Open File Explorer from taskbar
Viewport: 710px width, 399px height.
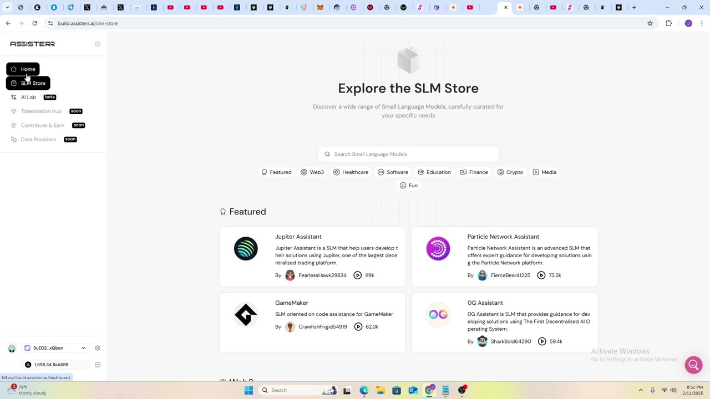click(x=380, y=390)
